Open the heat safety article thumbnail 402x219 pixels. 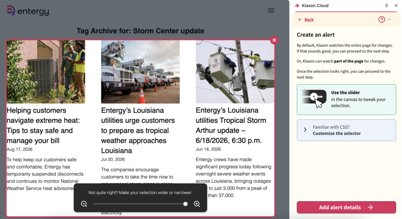[x=46, y=72]
